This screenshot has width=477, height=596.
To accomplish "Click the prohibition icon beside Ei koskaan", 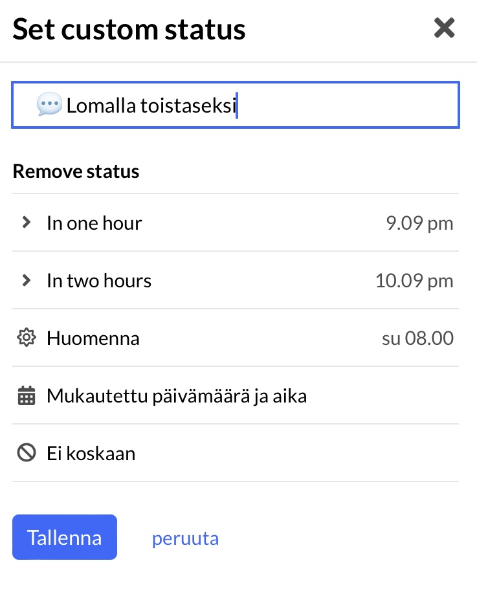I will (27, 453).
